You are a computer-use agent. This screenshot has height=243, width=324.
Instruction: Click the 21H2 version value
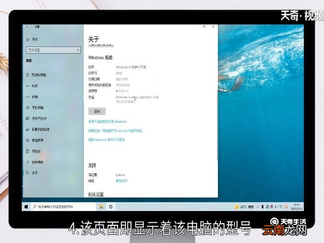(119, 73)
